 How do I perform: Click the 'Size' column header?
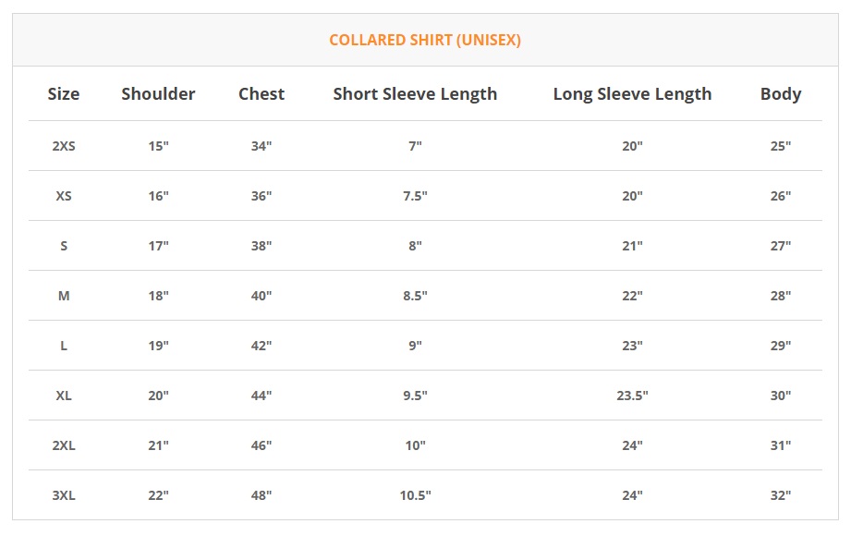[x=64, y=94]
